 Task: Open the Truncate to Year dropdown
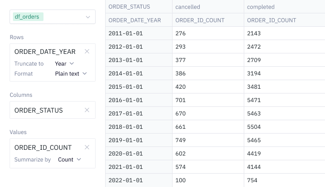[64, 63]
